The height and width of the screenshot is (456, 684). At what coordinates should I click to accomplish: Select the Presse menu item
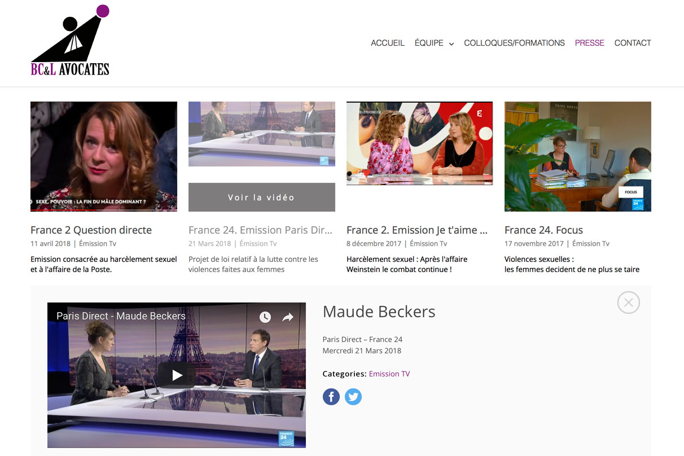point(590,43)
